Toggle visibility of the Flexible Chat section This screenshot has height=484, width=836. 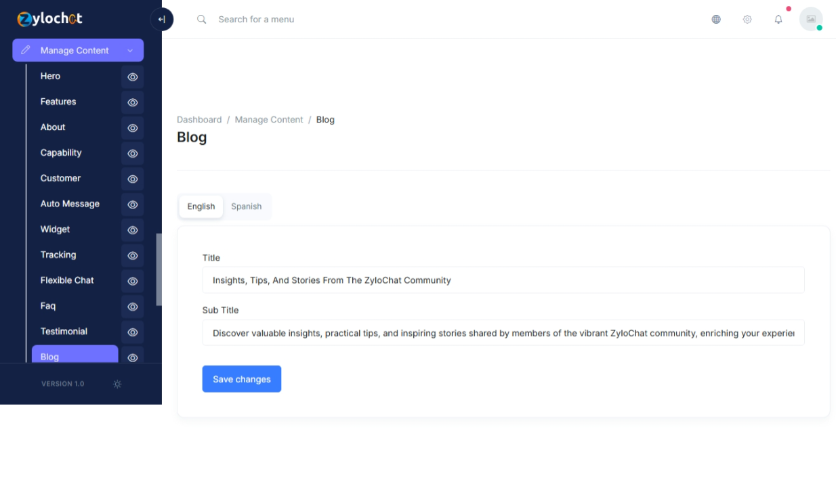pos(133,281)
